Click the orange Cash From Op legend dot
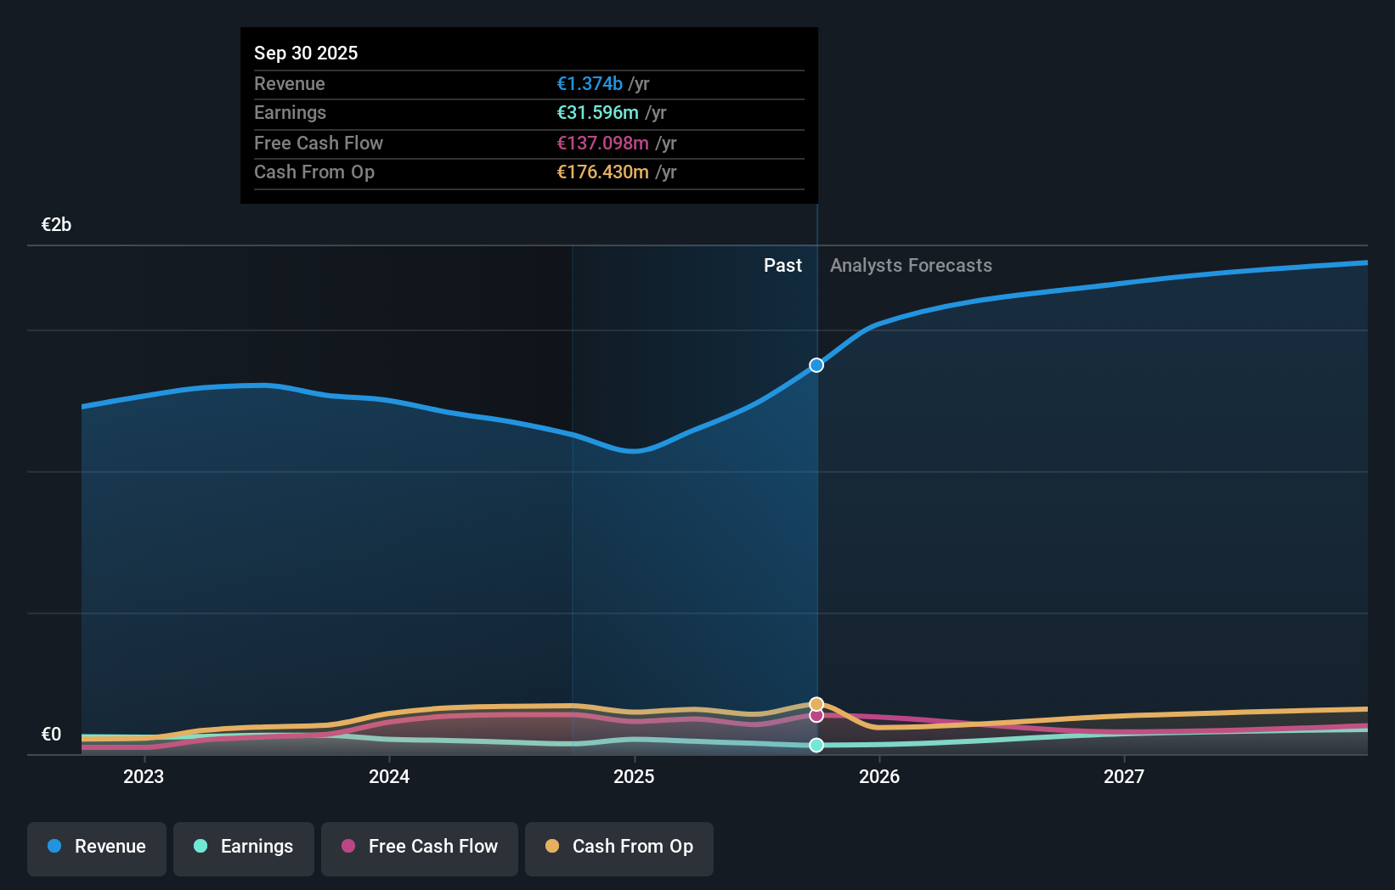 tap(552, 846)
